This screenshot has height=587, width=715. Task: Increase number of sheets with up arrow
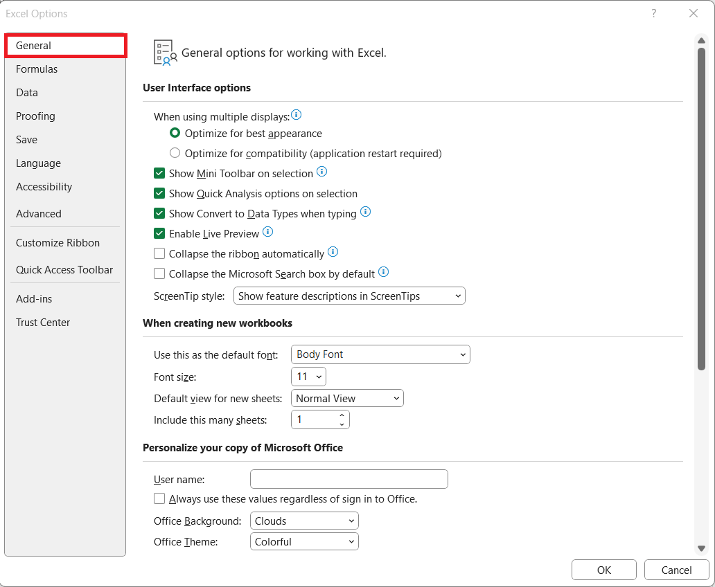(342, 415)
